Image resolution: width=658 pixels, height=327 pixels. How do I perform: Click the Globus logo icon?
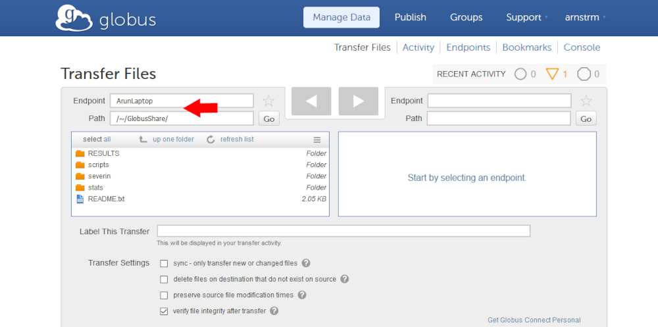pyautogui.click(x=74, y=18)
